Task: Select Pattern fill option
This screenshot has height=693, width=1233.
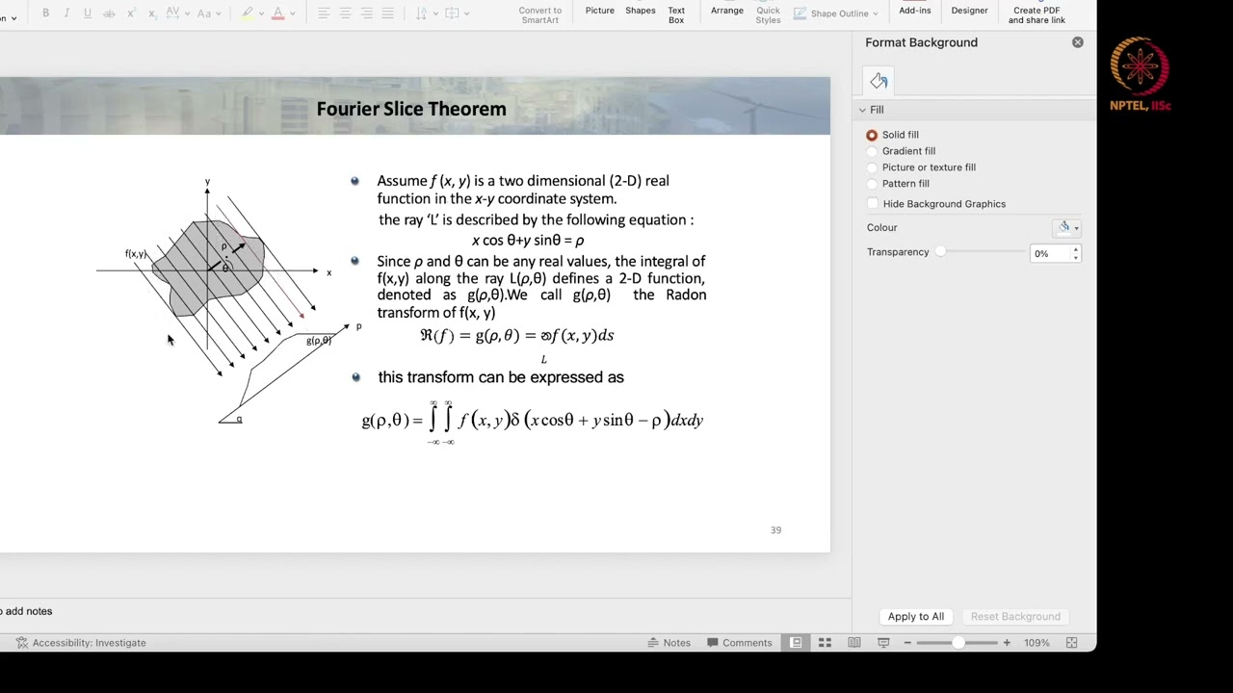Action: click(x=872, y=184)
